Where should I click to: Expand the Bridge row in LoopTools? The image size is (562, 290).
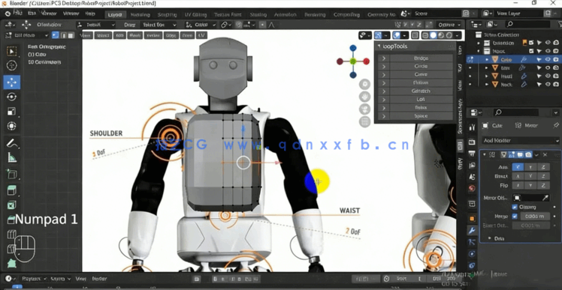(x=383, y=58)
